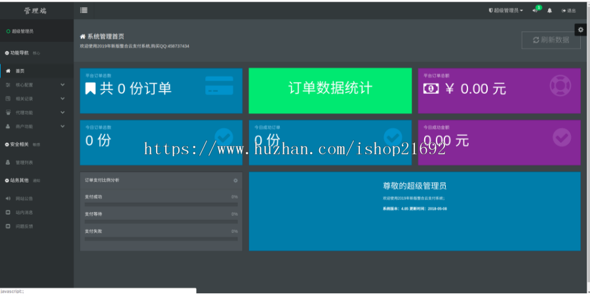Viewport: 590px width, 294px height.
Task: Click the 站务其他 section header
Action: tap(17, 180)
